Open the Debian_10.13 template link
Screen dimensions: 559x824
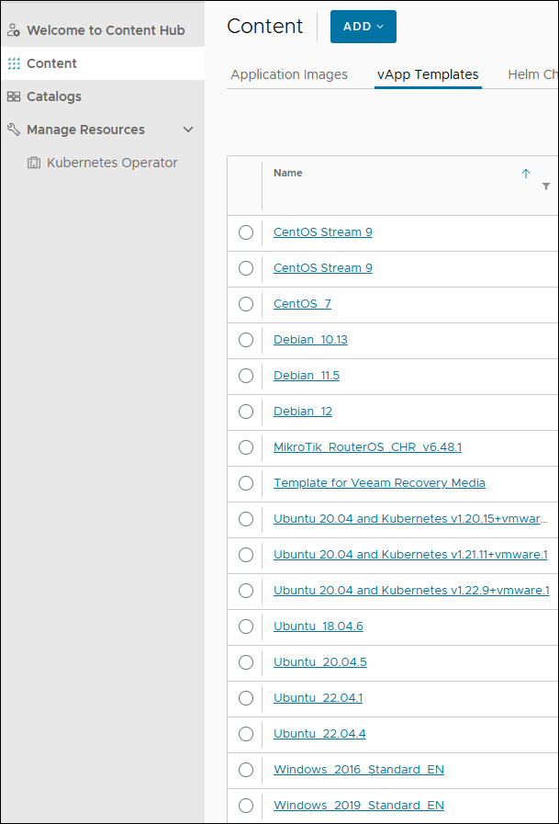click(310, 340)
